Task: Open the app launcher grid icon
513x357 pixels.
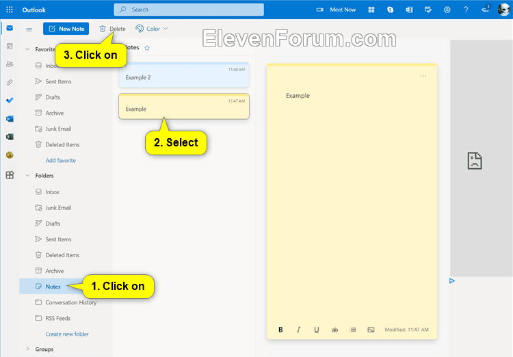Action: coord(10,10)
